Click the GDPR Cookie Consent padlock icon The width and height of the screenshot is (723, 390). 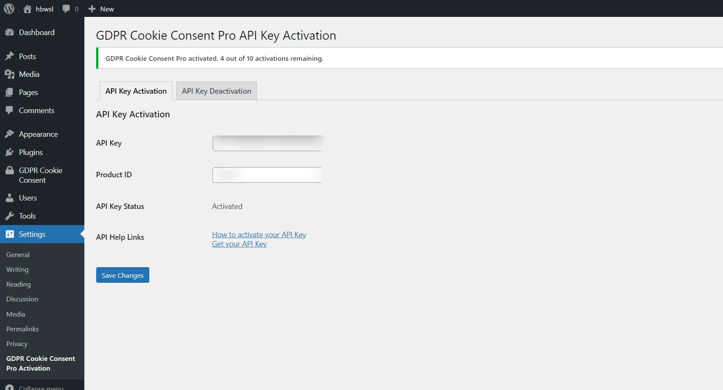pos(10,170)
